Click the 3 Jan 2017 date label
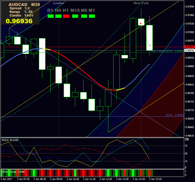The width and height of the screenshot is (195, 182). point(7,179)
